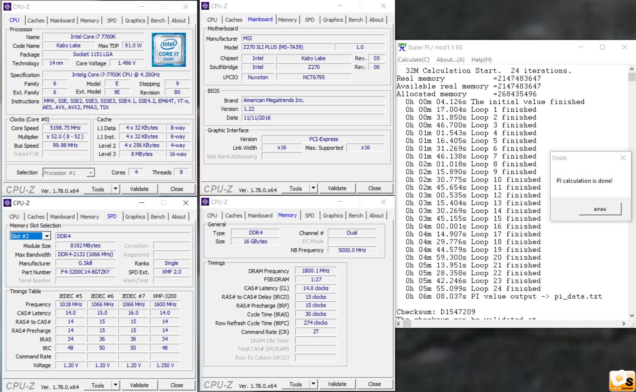The height and width of the screenshot is (392, 636).
Task: Open the Help(H) menu in Super PI
Action: click(481, 60)
